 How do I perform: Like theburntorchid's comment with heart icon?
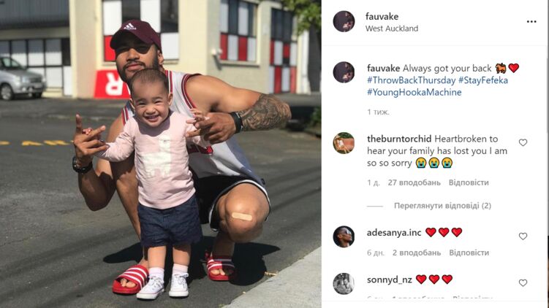pos(523,142)
